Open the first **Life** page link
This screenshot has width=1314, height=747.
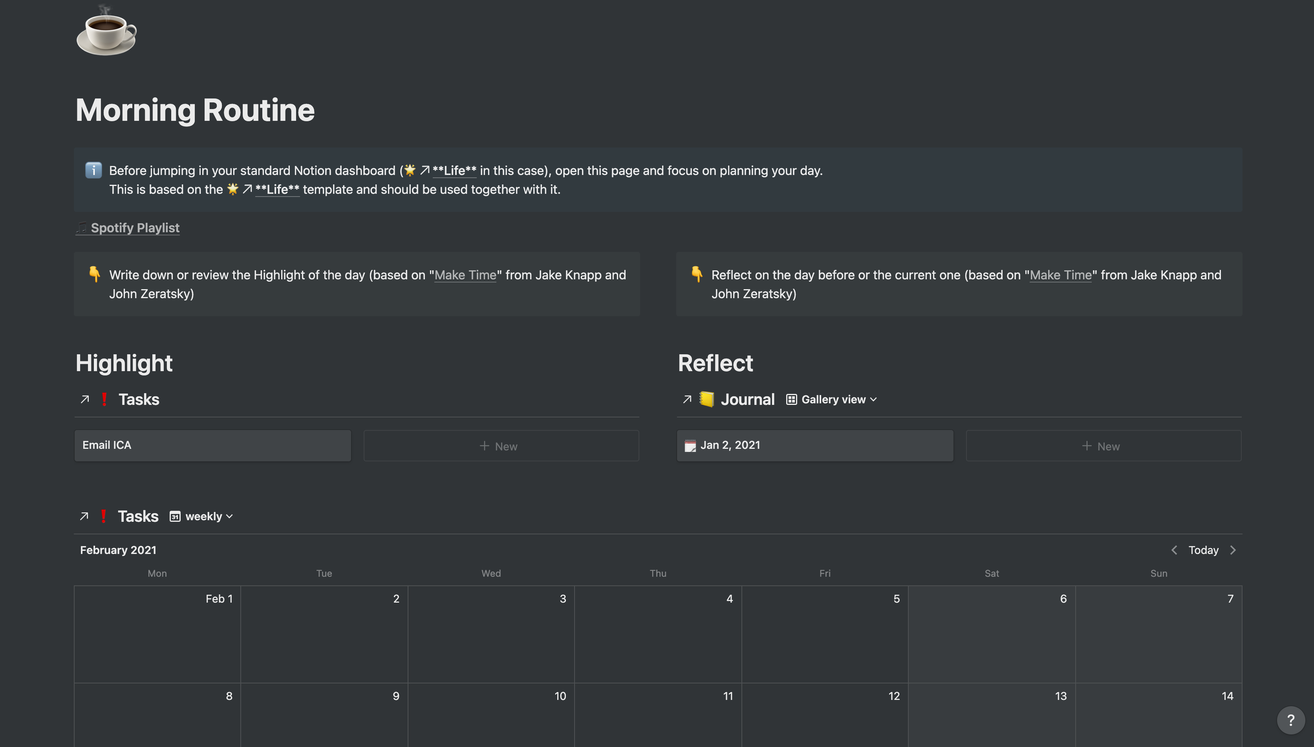click(454, 170)
